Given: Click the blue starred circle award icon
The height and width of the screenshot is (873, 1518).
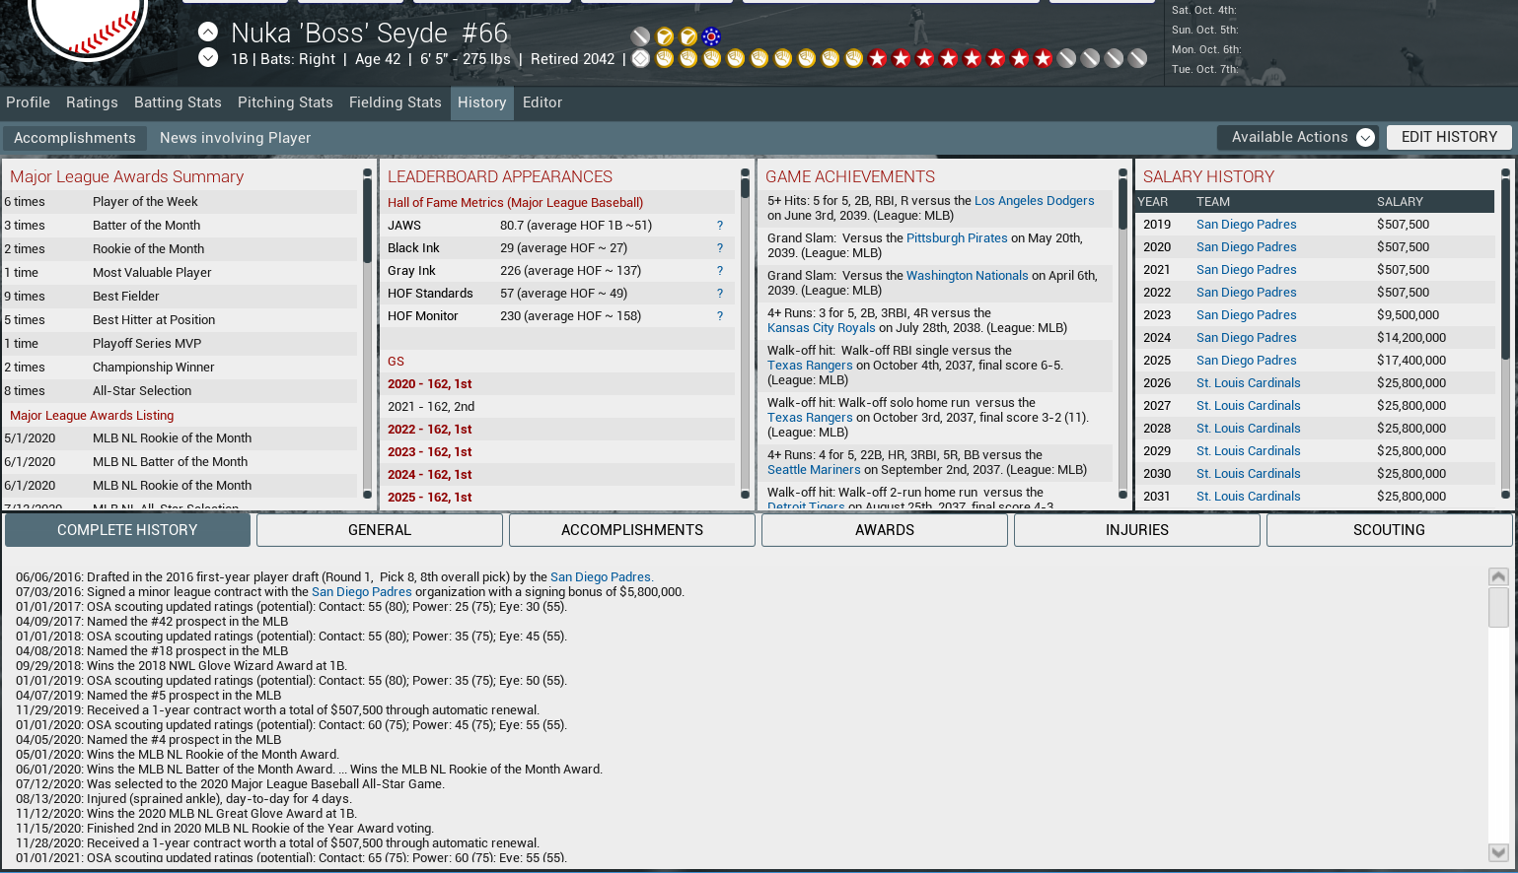Looking at the screenshot, I should [x=711, y=37].
